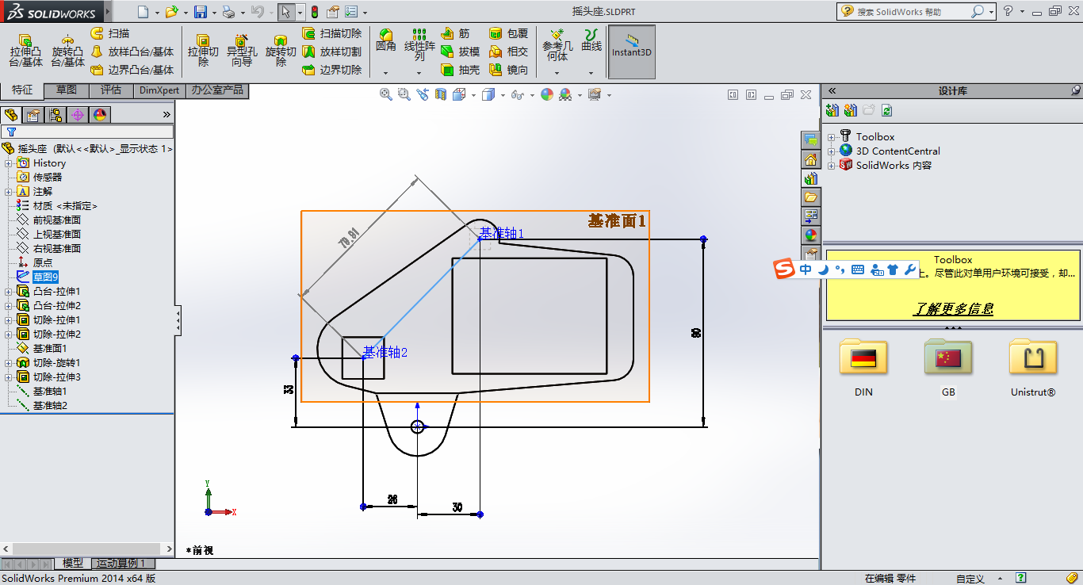The image size is (1083, 585).
Task: Select 前视基准面 in the feature tree
Action: 56,220
